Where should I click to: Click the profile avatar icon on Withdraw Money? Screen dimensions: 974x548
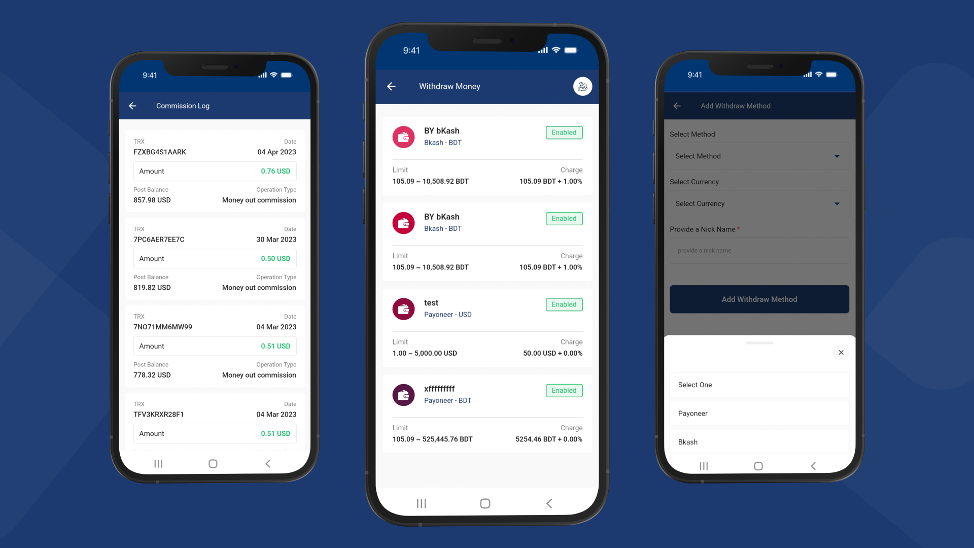[581, 86]
